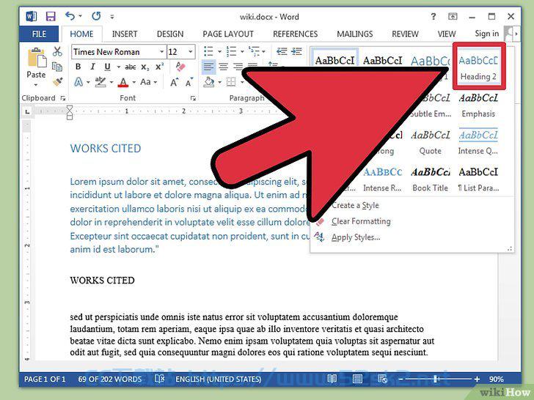Screen dimensions: 534x400
Task: Click the Text Highlight Color pen icon
Action: pyautogui.click(x=100, y=82)
